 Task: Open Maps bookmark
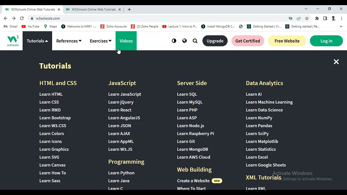[50, 27]
